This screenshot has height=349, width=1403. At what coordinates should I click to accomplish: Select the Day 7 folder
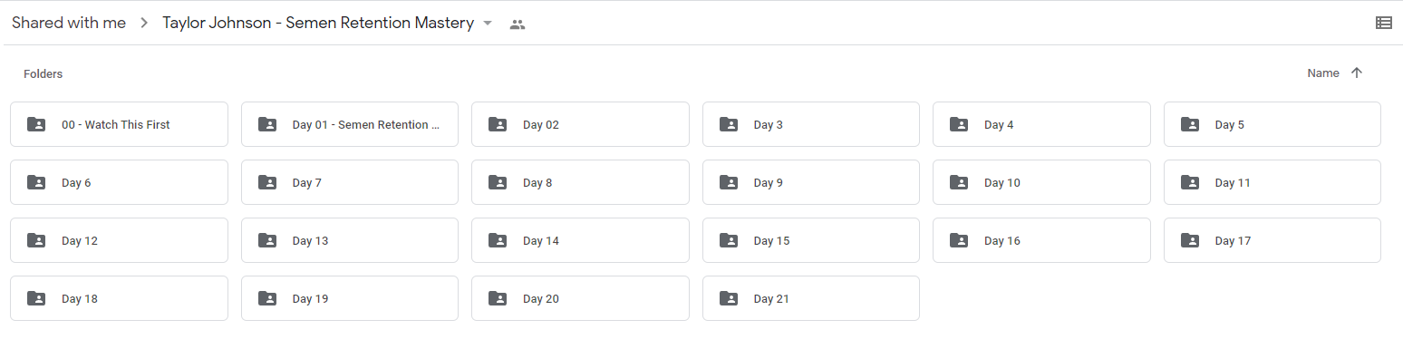click(350, 182)
